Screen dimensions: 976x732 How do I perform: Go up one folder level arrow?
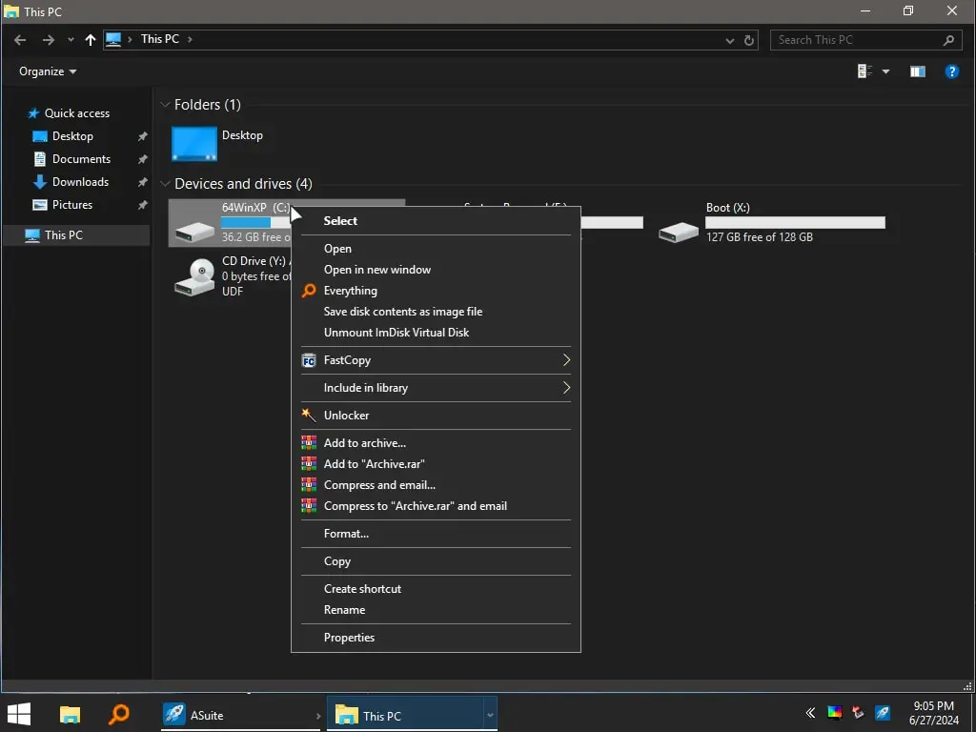(x=91, y=40)
